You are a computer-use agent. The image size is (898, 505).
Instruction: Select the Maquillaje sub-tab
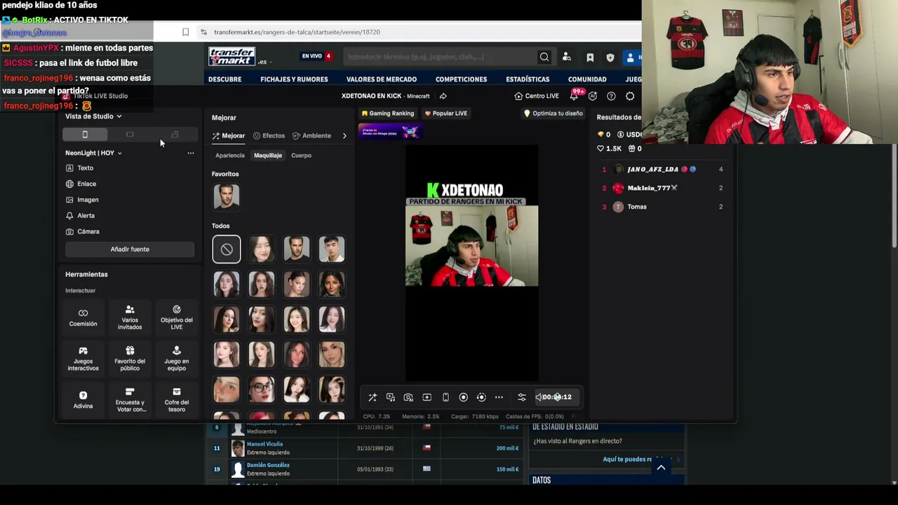[268, 156]
